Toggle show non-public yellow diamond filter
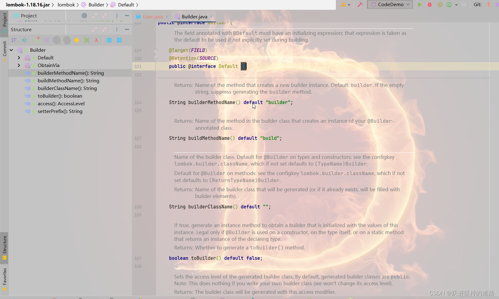 [77, 40]
